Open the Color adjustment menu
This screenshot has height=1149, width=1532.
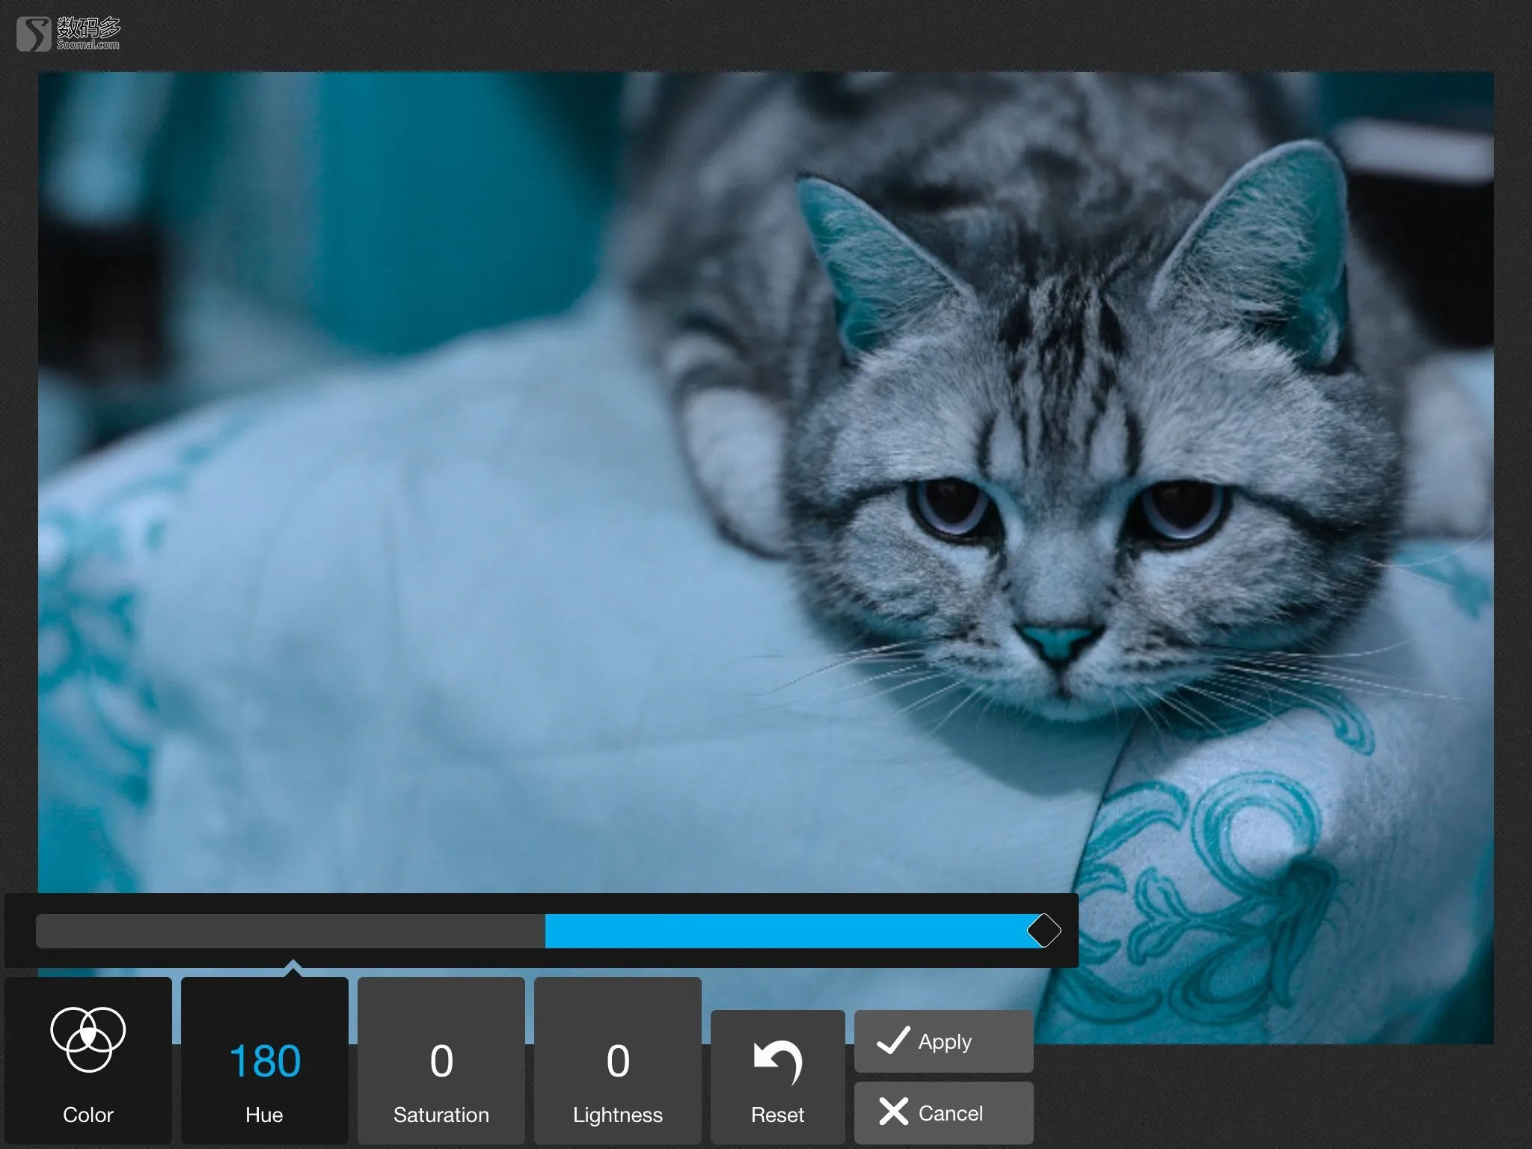88,1060
